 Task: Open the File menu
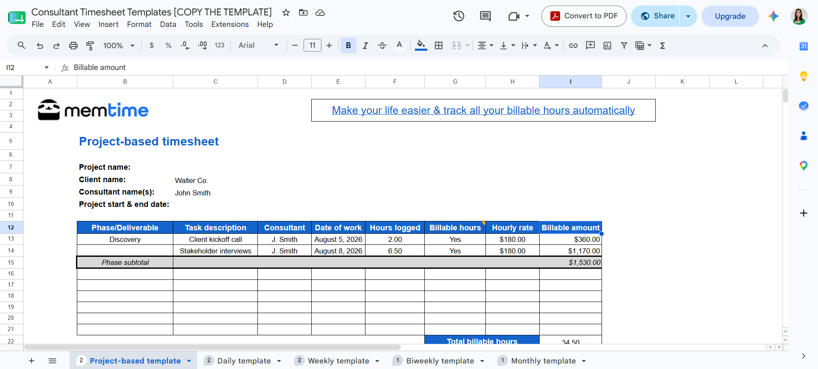(x=38, y=24)
